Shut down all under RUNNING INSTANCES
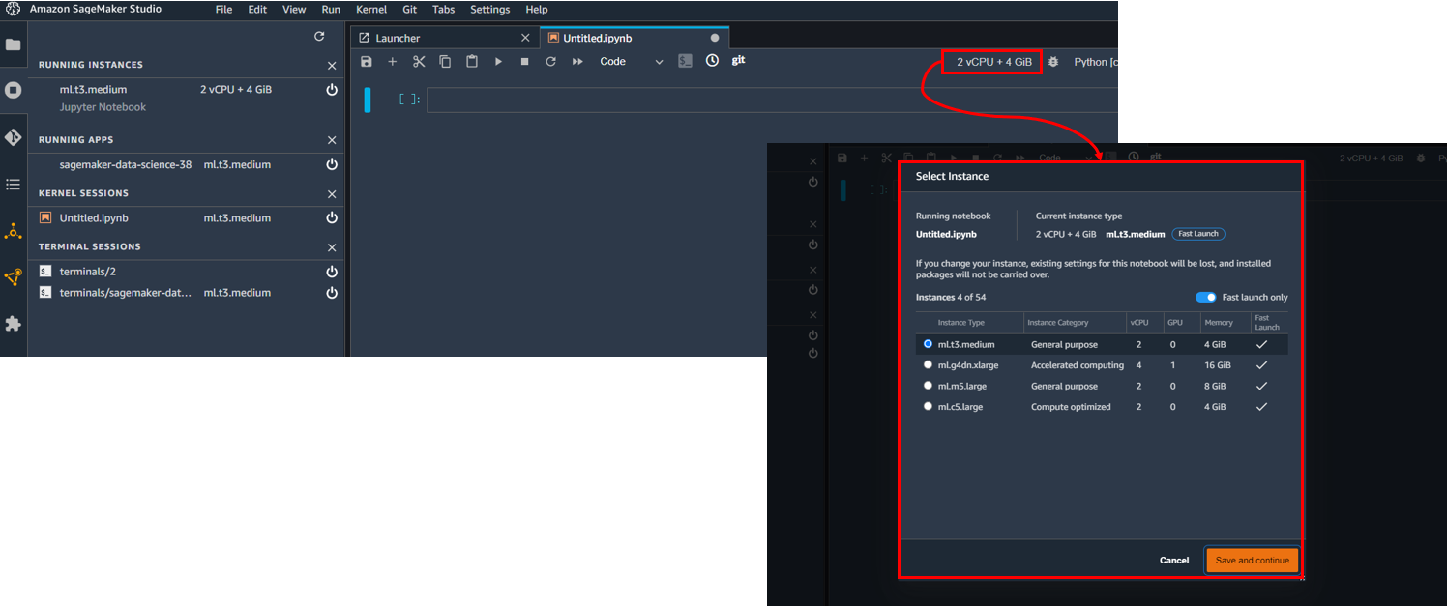The width and height of the screenshot is (1447, 606). 332,66
